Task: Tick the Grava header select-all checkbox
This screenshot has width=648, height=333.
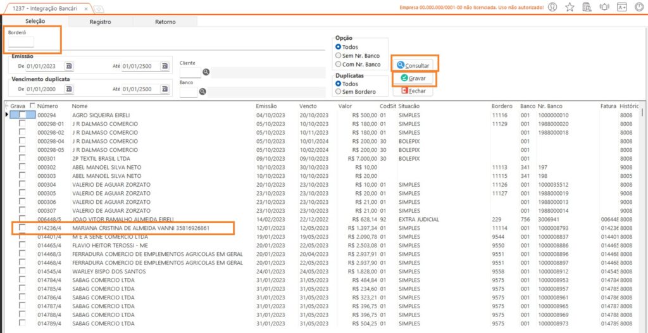Action: [x=32, y=106]
